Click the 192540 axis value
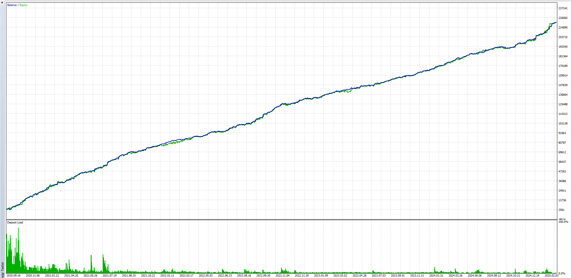 (x=563, y=47)
